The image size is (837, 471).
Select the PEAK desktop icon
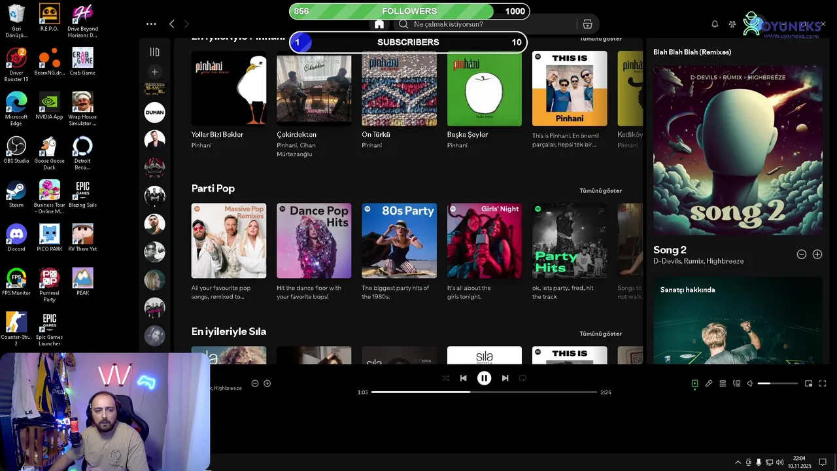pyautogui.click(x=82, y=281)
